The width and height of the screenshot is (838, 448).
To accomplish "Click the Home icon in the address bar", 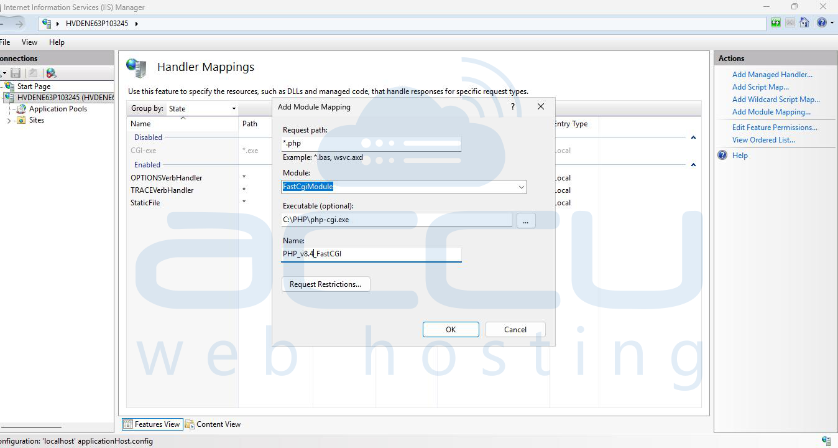I will pyautogui.click(x=804, y=23).
